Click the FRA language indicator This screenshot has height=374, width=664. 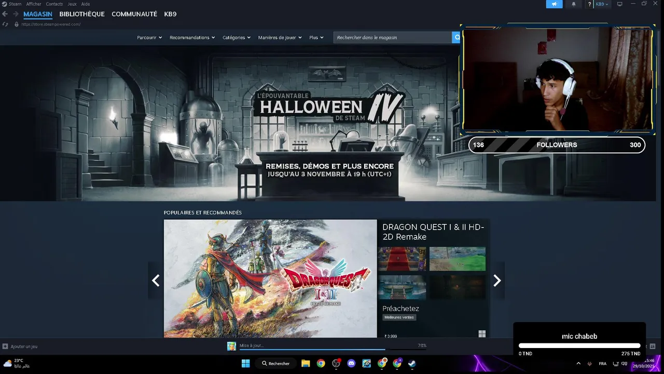603,364
